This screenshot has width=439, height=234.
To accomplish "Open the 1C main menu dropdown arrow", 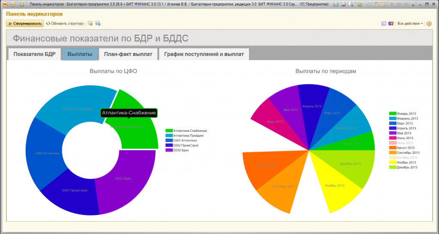I will [x=12, y=4].
